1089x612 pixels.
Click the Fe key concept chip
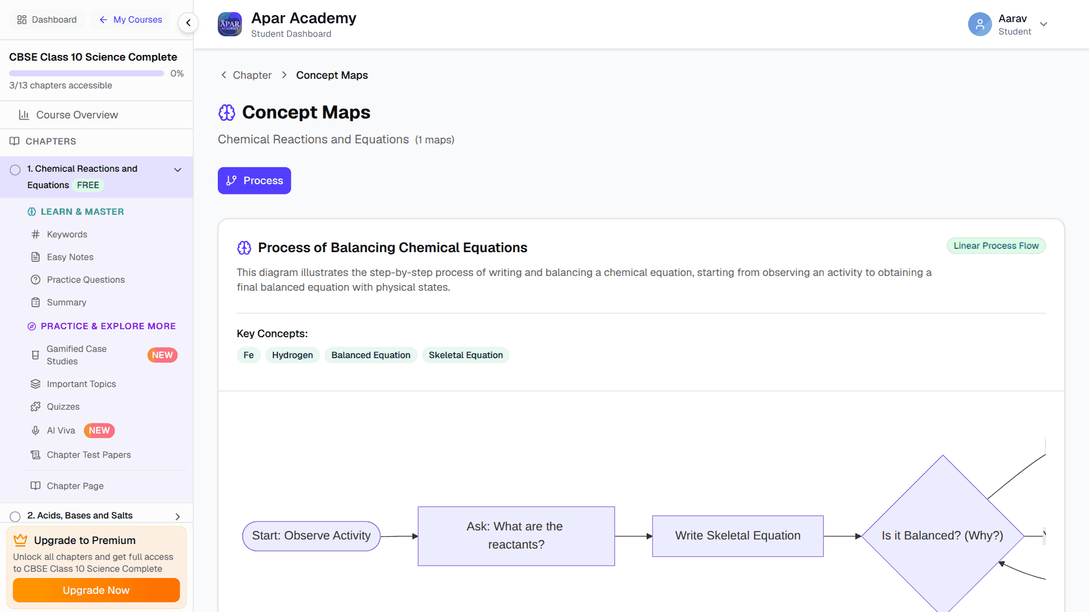click(248, 355)
